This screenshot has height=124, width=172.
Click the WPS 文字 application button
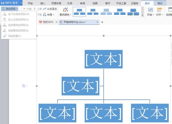[10, 3]
